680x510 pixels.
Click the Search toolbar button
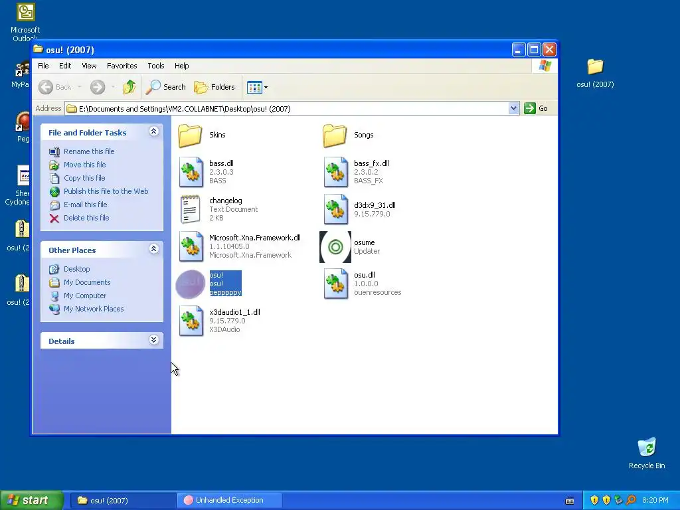coord(165,87)
